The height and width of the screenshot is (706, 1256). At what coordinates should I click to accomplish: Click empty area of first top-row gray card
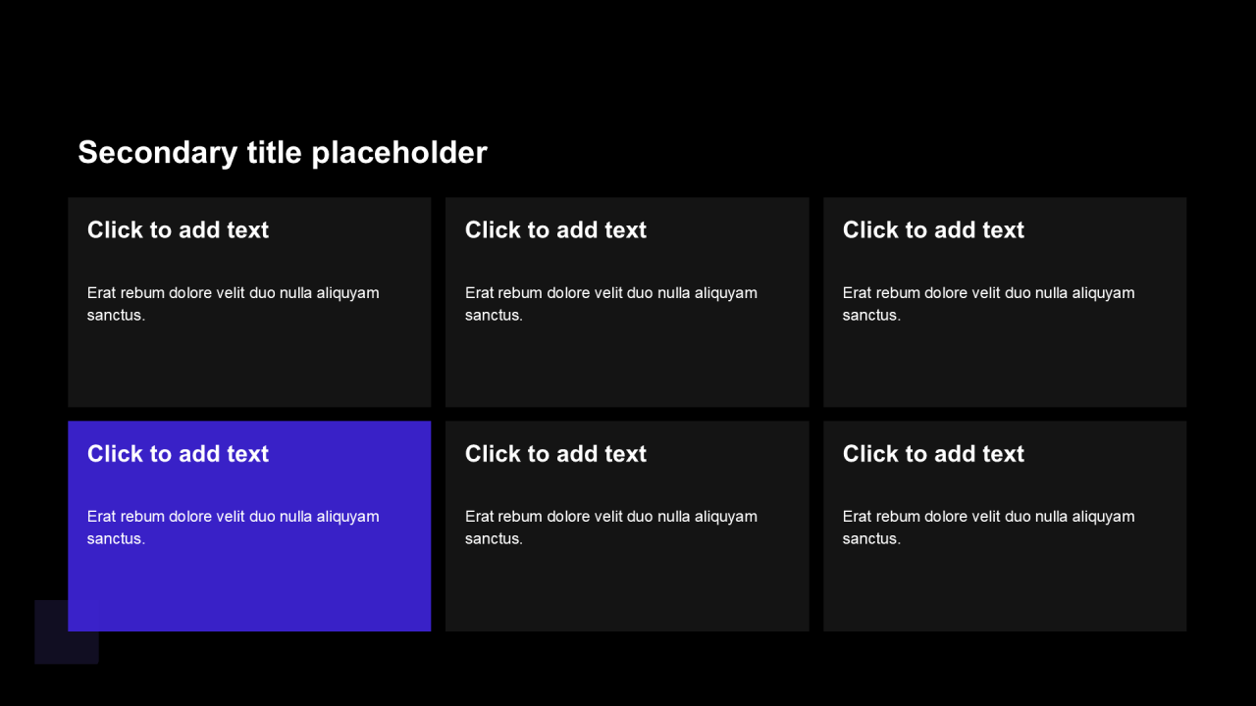(249, 368)
